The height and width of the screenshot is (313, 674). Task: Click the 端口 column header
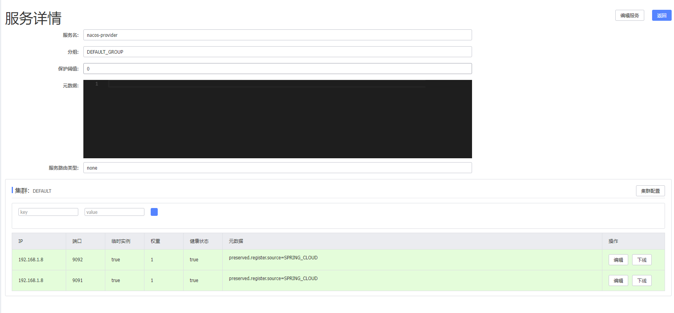click(x=85, y=241)
